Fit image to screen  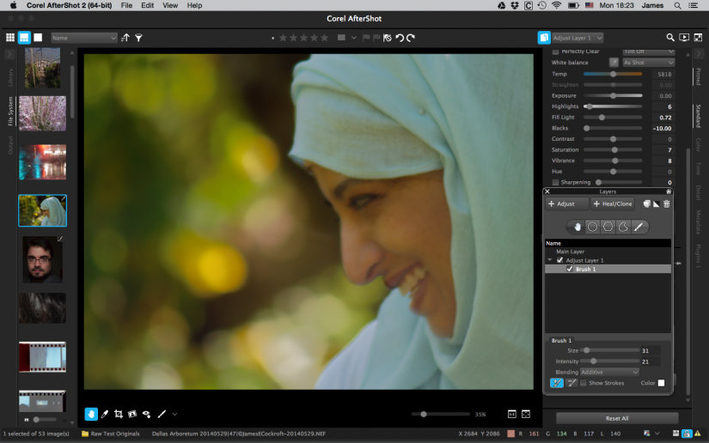(x=526, y=414)
